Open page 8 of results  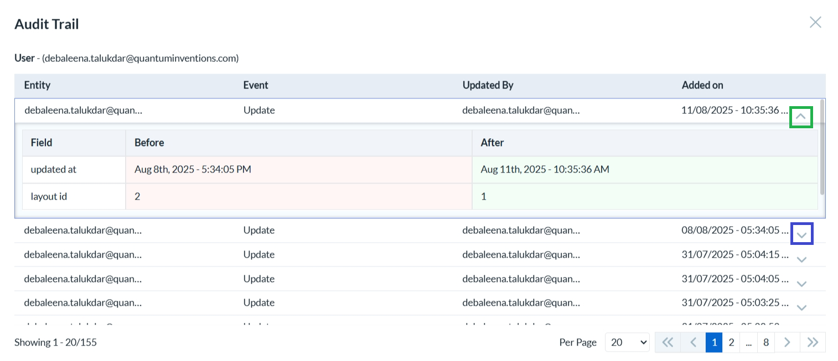click(766, 342)
